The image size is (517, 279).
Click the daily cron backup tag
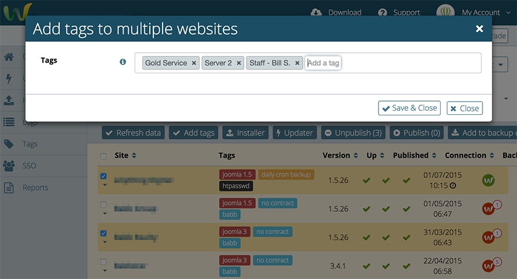click(x=286, y=175)
